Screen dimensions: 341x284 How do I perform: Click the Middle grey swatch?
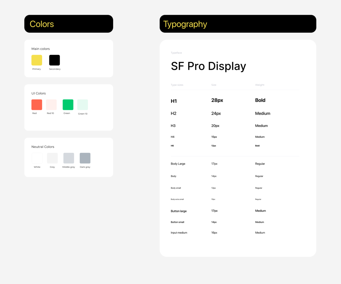click(69, 158)
